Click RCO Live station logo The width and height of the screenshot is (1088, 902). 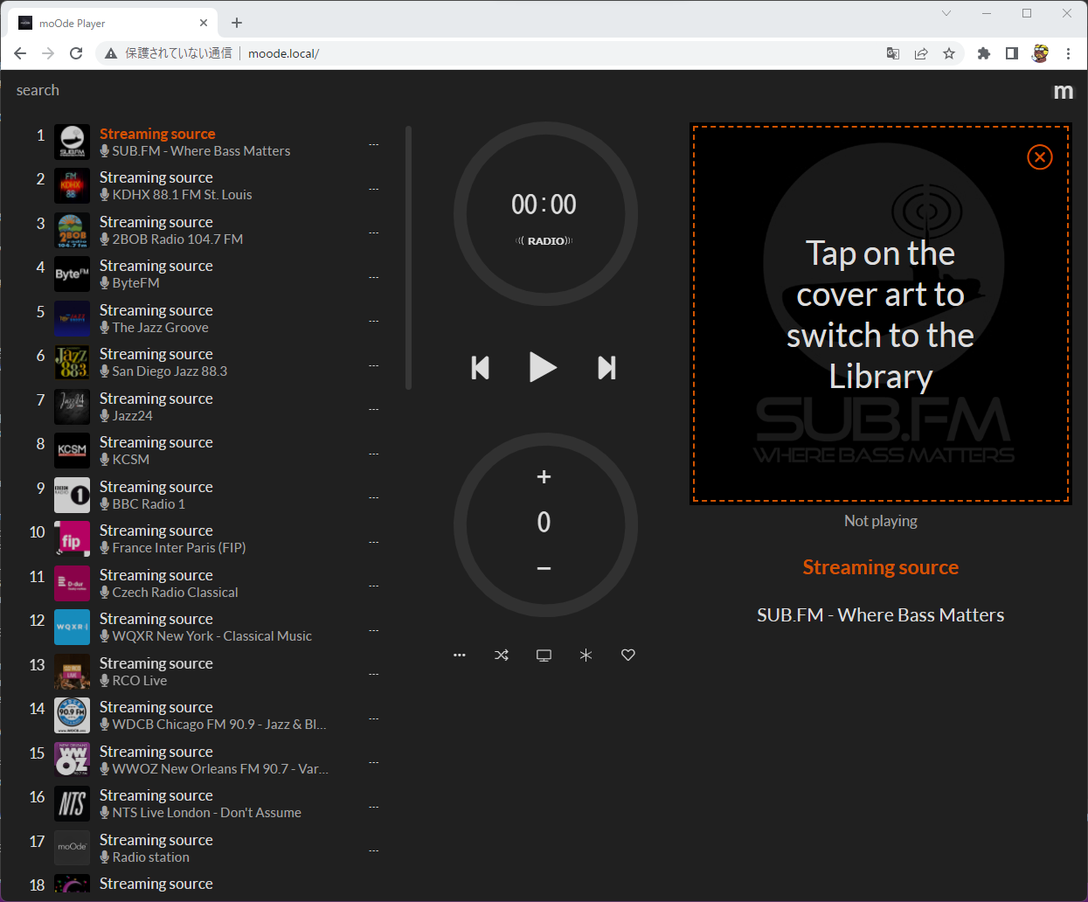[72, 671]
